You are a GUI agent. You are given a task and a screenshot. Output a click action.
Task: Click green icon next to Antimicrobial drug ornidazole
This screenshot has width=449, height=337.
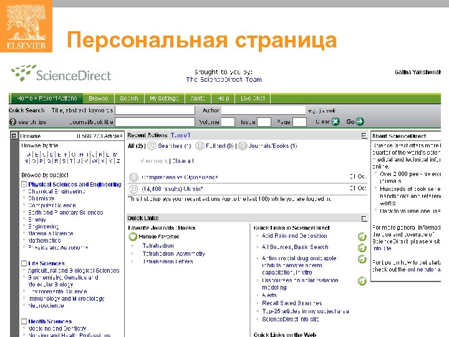tap(362, 259)
